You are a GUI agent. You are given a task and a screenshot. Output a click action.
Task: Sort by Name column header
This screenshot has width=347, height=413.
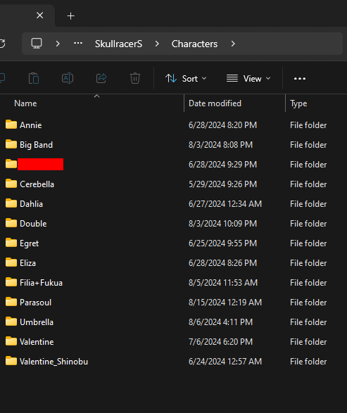(x=25, y=103)
